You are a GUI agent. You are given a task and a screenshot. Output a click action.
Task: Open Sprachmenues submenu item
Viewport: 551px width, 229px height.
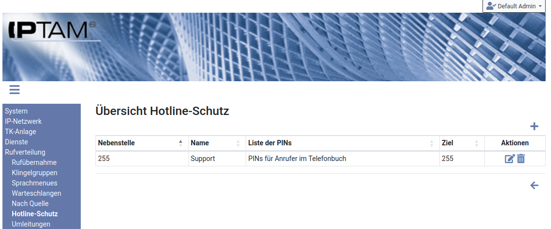click(x=34, y=183)
